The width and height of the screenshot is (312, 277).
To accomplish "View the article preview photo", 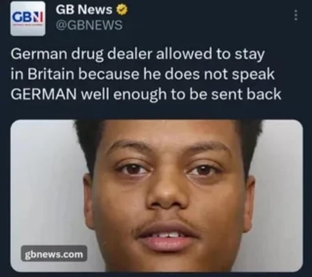I will point(156,196).
